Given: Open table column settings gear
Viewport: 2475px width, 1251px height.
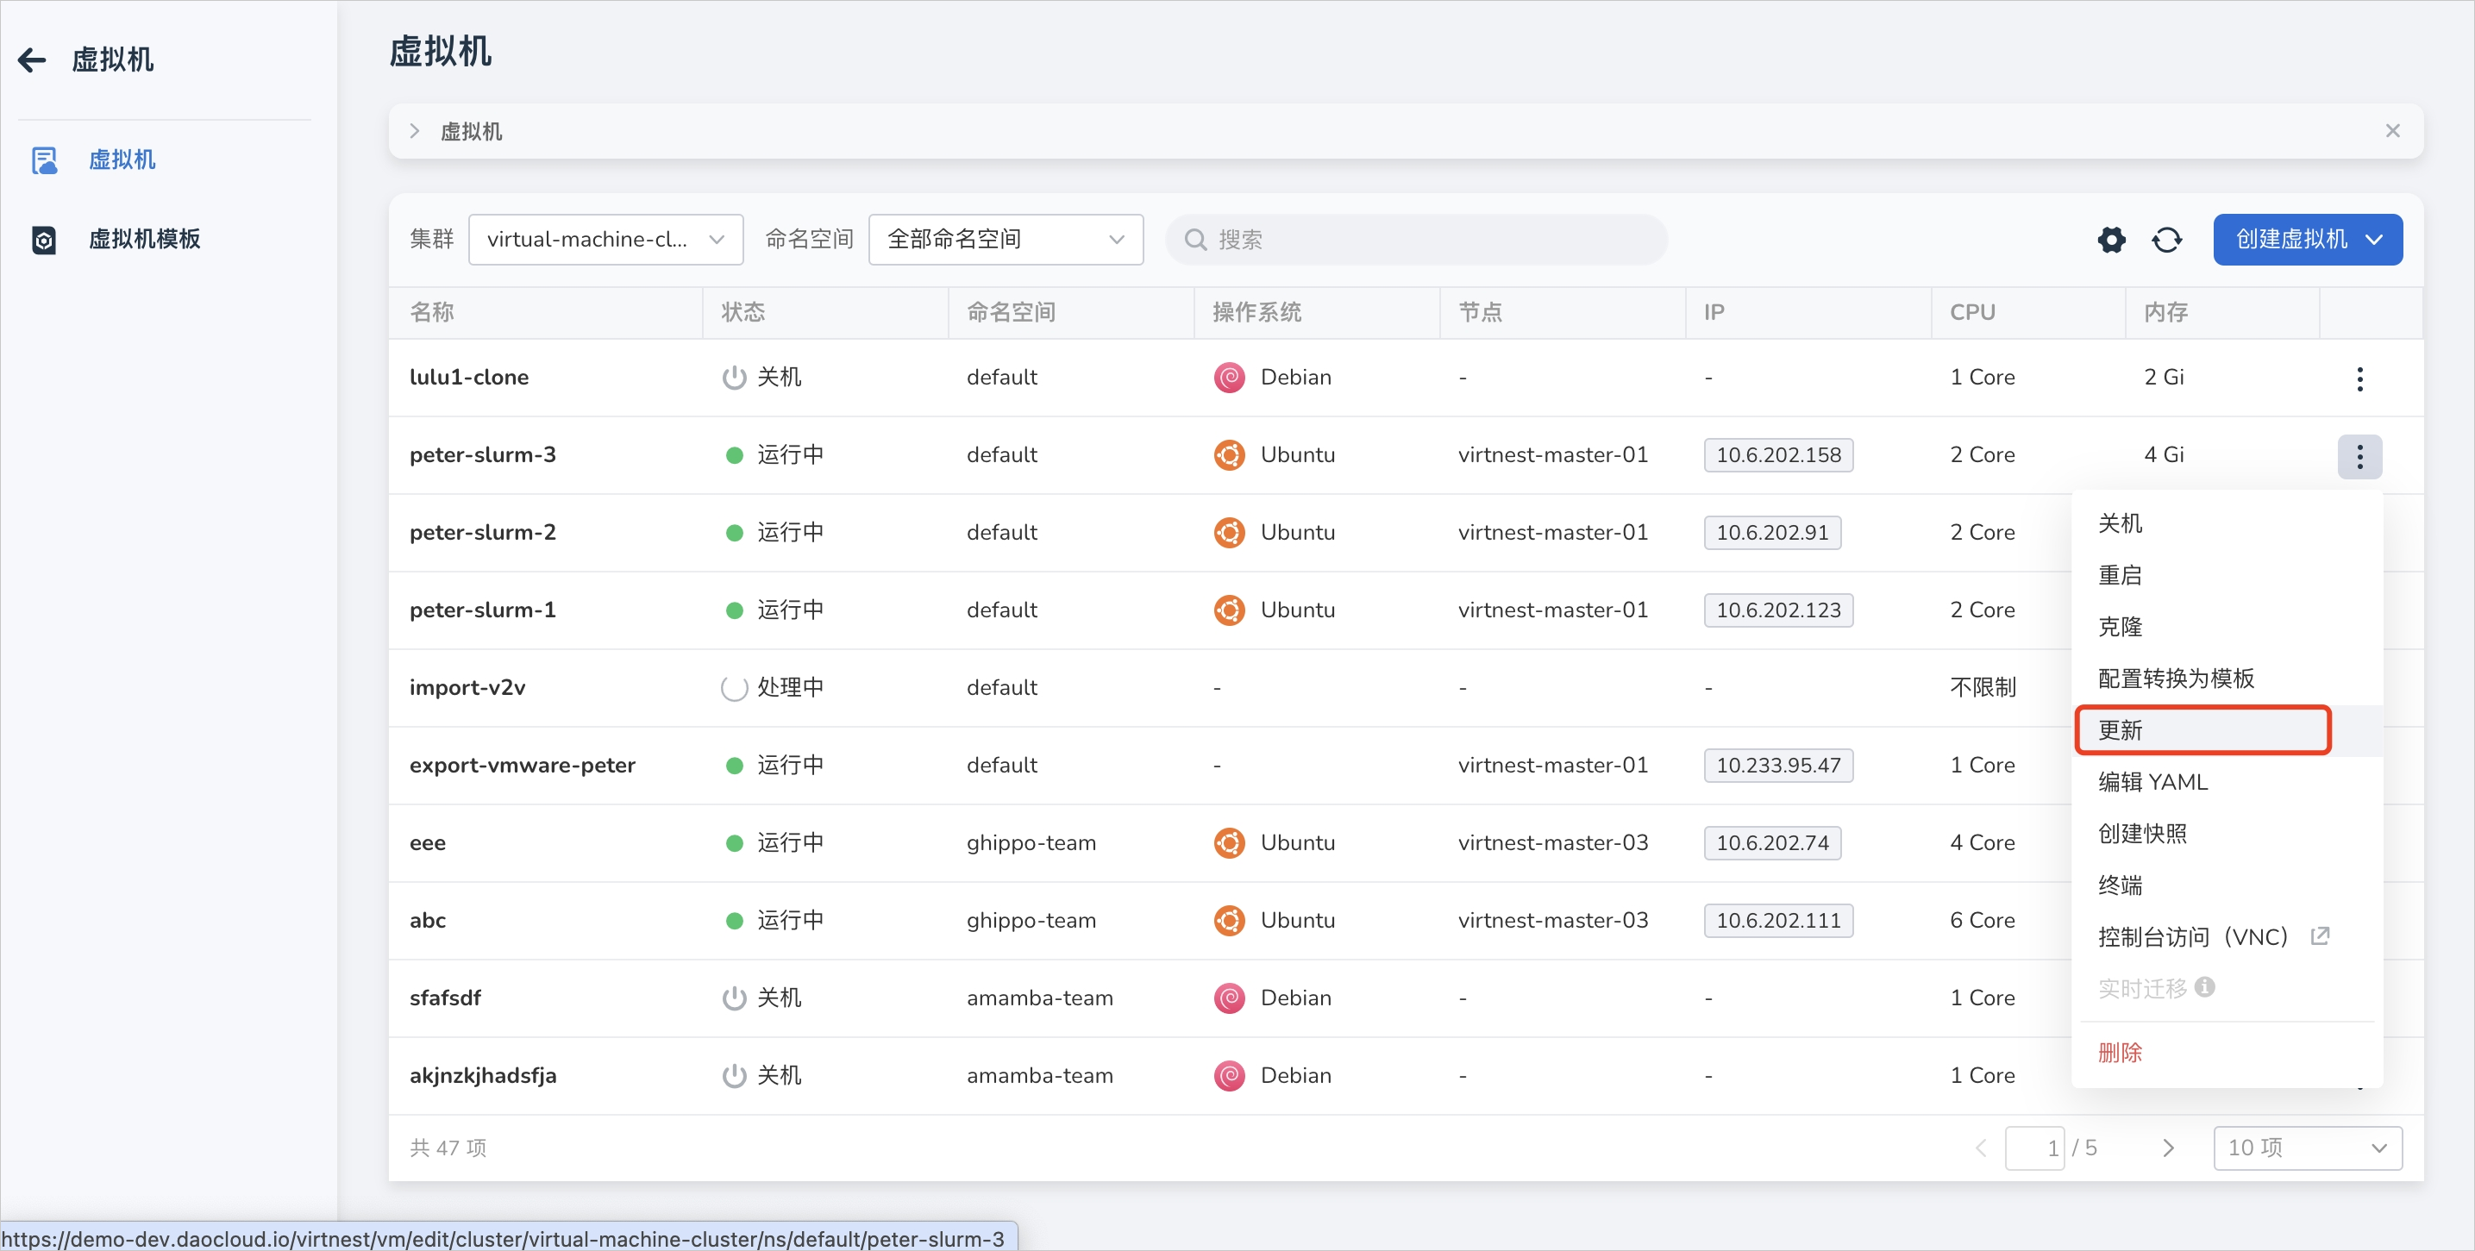Looking at the screenshot, I should pos(2111,239).
